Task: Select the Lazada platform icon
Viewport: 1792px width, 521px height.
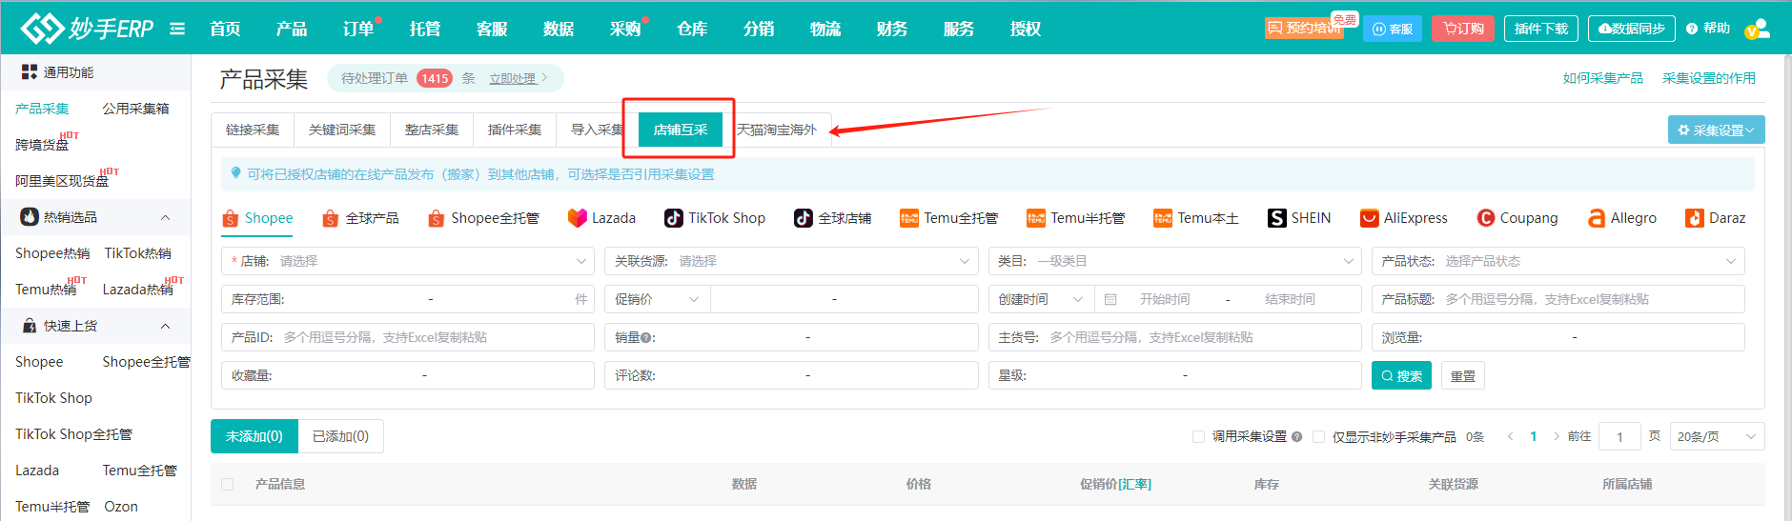Action: point(577,218)
